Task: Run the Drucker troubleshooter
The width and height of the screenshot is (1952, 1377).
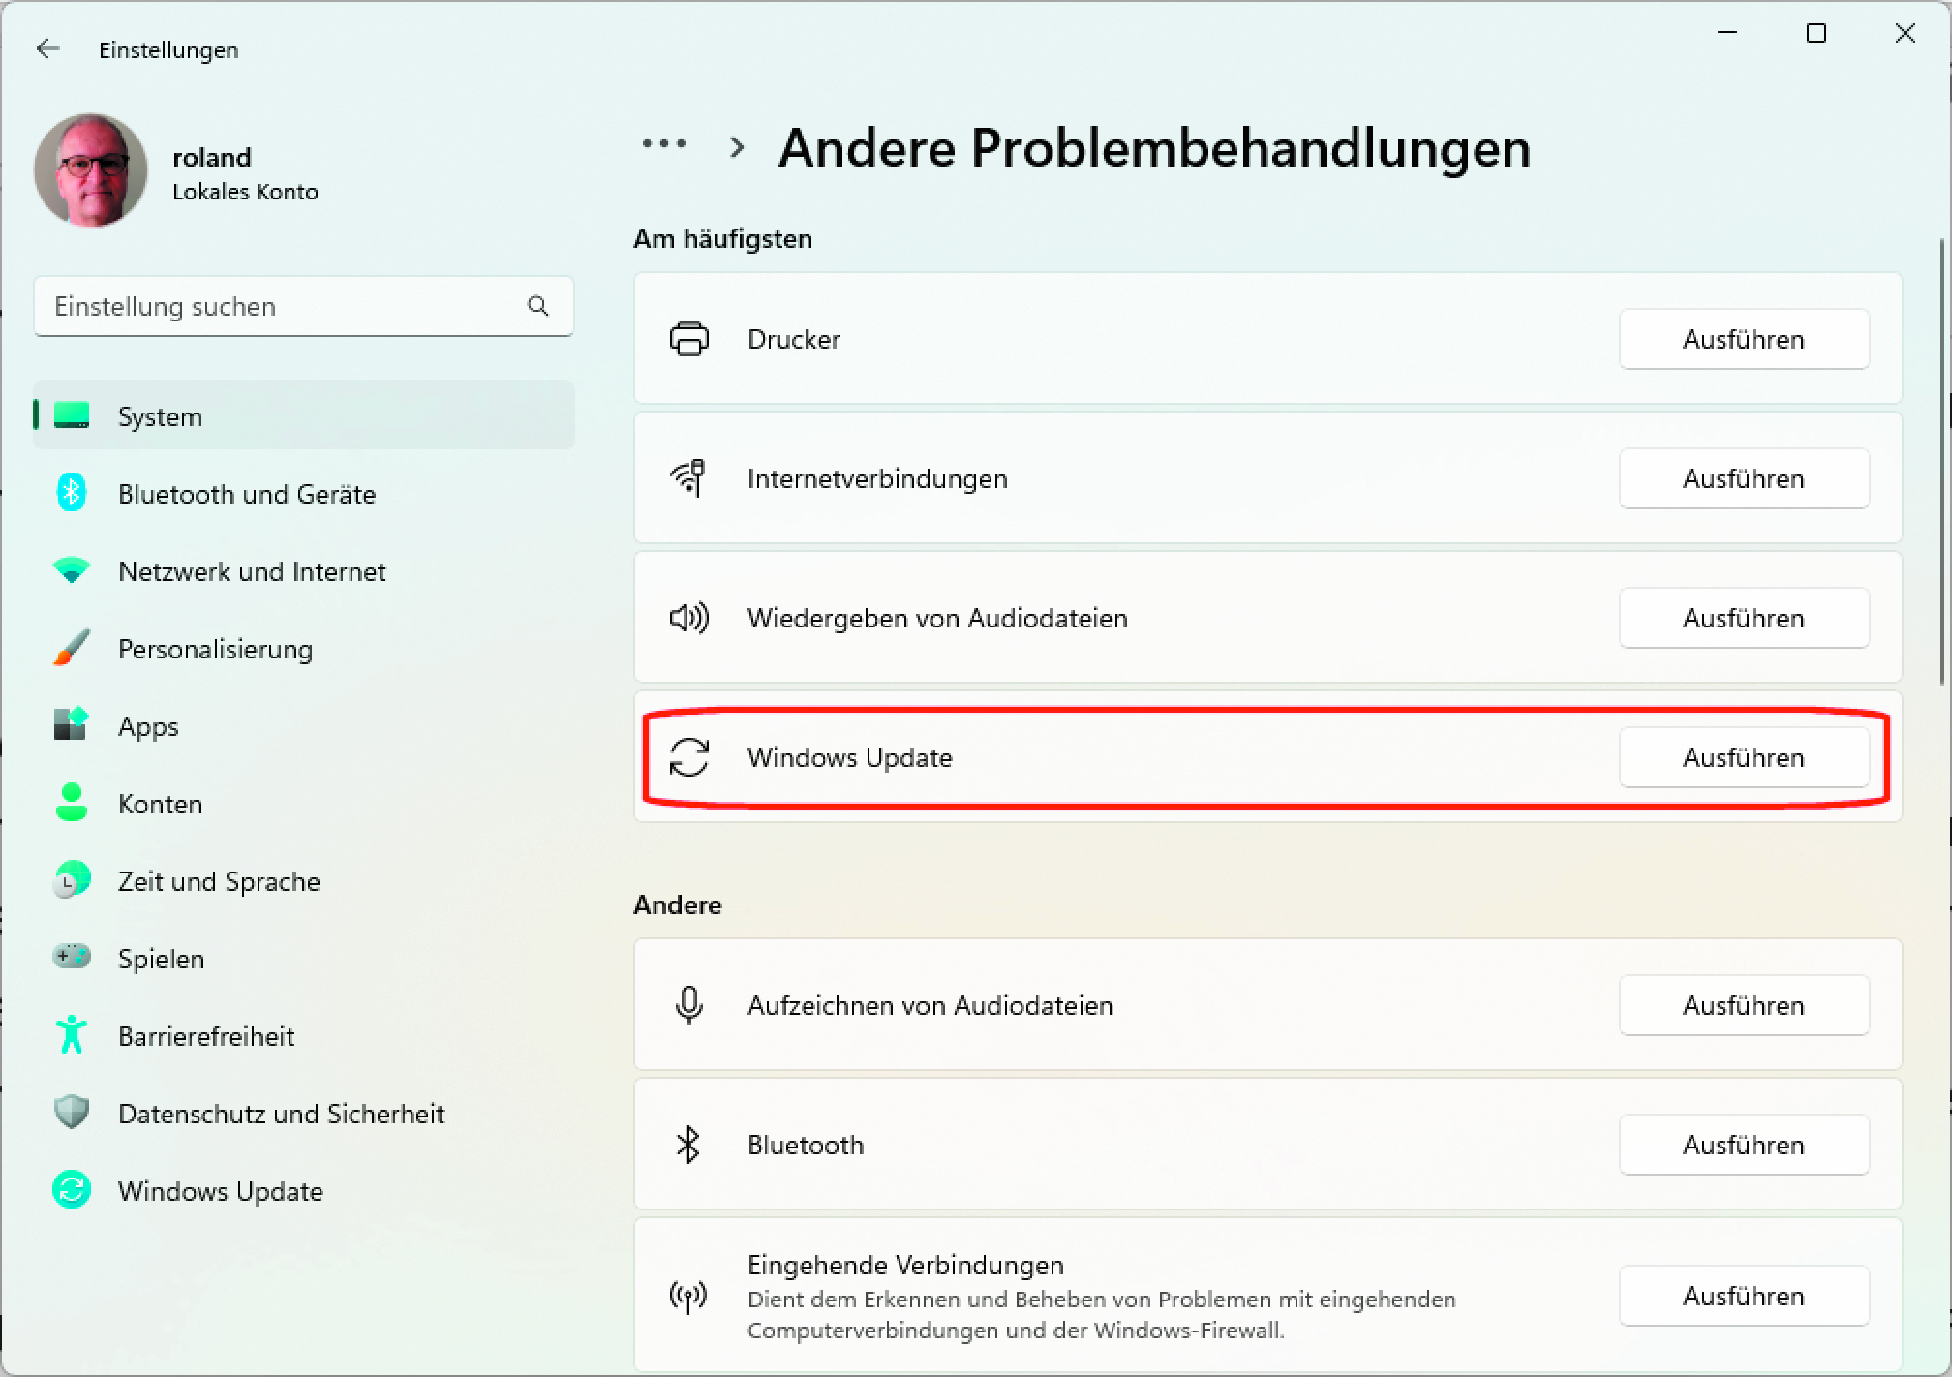Action: pyautogui.click(x=1744, y=339)
